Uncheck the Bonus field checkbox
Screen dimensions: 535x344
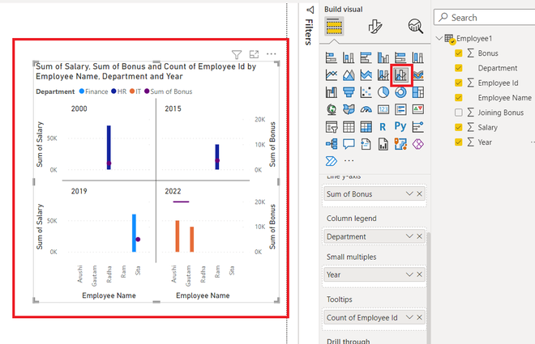459,53
